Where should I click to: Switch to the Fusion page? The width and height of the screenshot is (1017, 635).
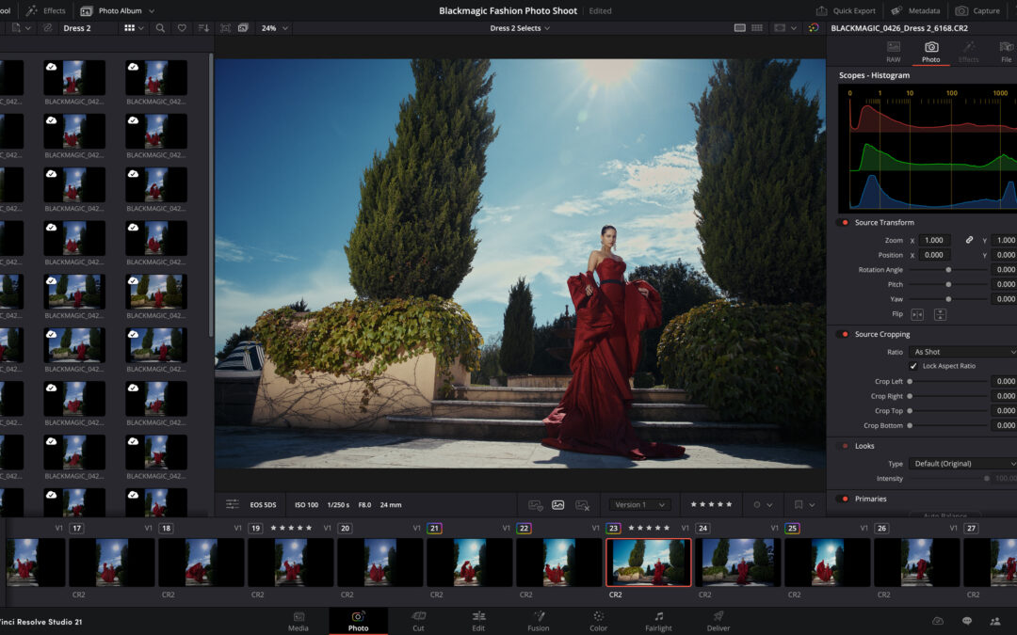pyautogui.click(x=538, y=622)
